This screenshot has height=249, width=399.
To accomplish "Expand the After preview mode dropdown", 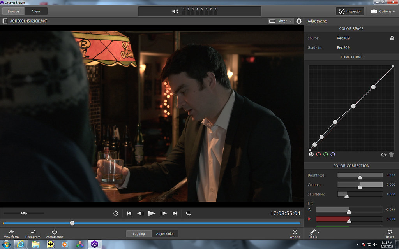I will (x=281, y=21).
